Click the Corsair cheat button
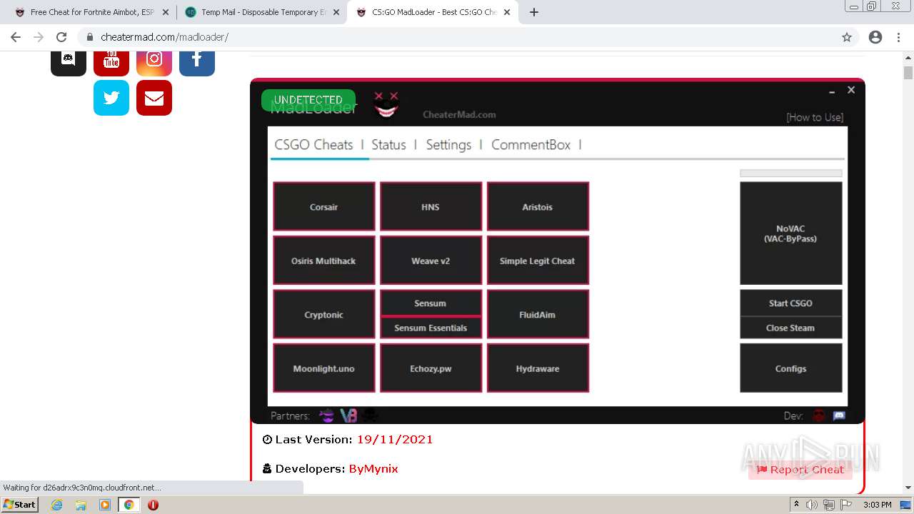914x514 pixels. [324, 207]
